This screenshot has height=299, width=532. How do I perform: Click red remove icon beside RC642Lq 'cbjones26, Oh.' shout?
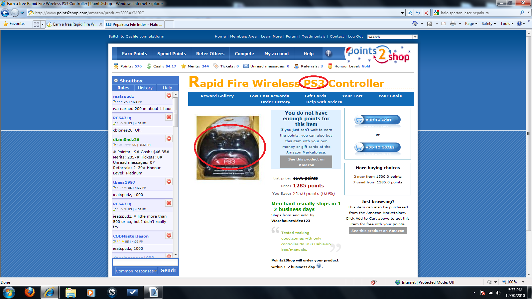coord(169,117)
